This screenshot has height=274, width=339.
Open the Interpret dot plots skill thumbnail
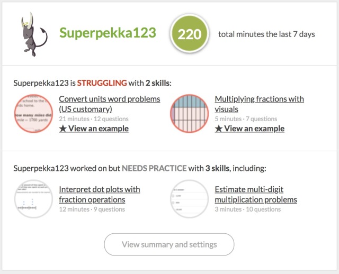click(x=33, y=199)
